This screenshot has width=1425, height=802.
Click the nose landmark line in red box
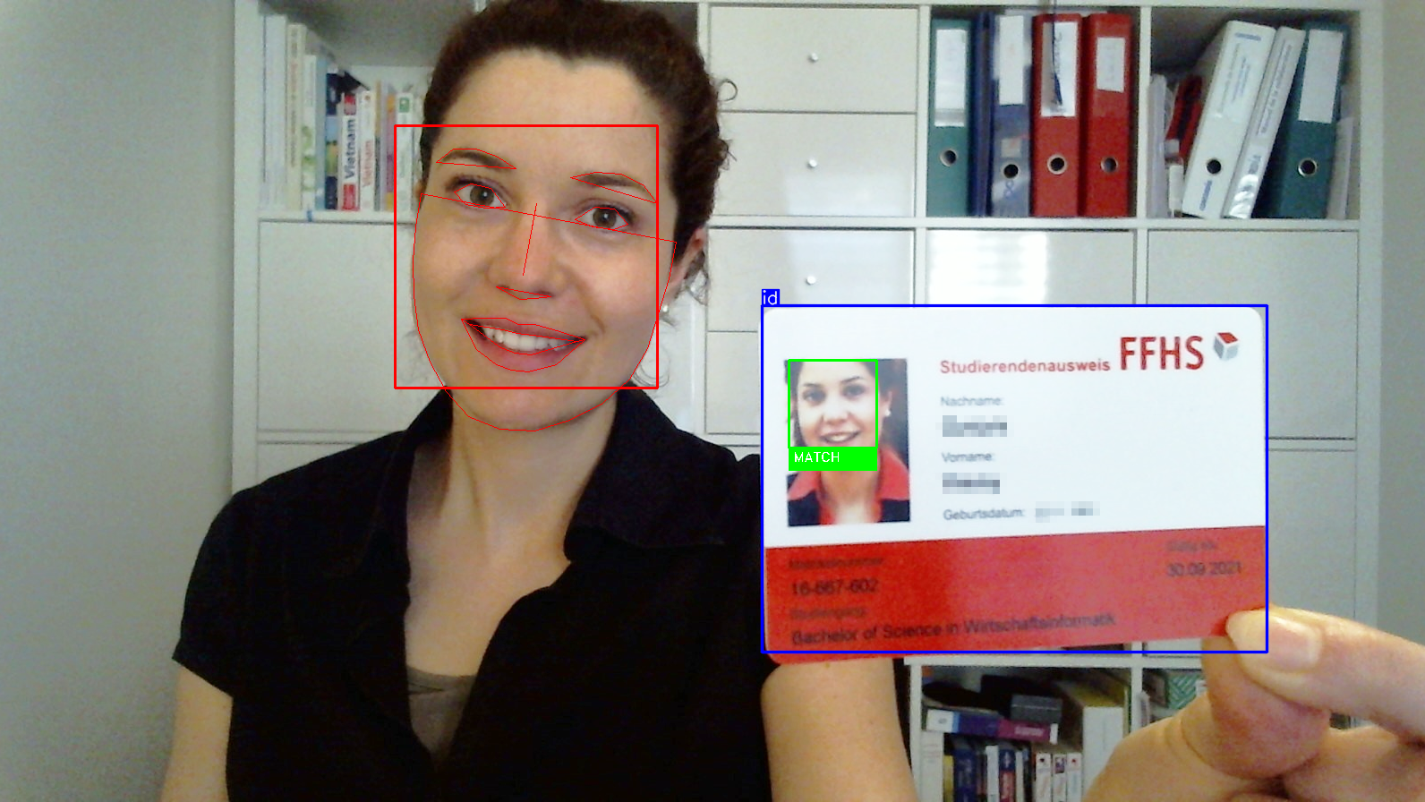click(530, 242)
